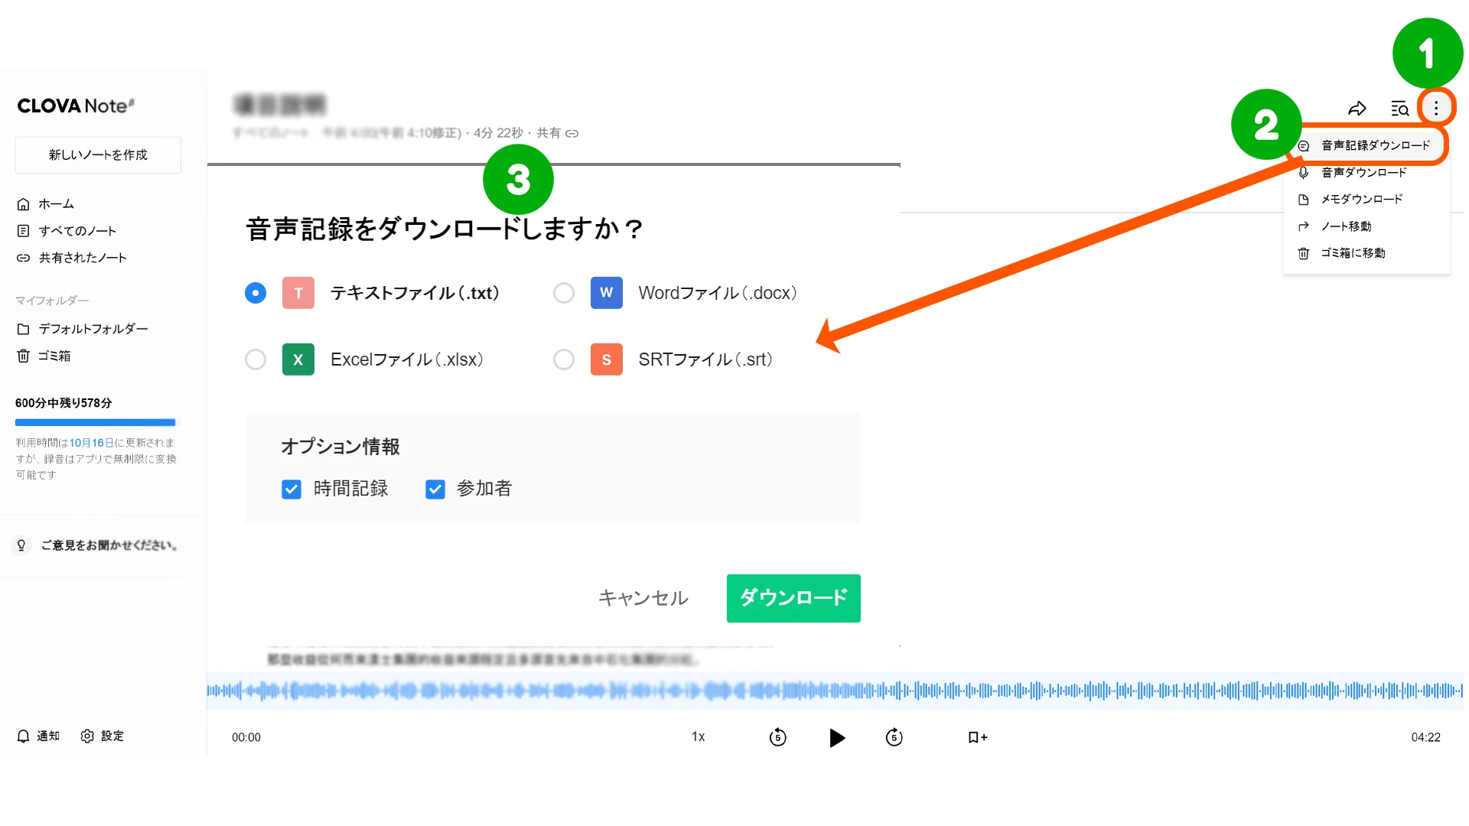The width and height of the screenshot is (1469, 826).
Task: Add a bookmark at current time
Action: tap(977, 737)
